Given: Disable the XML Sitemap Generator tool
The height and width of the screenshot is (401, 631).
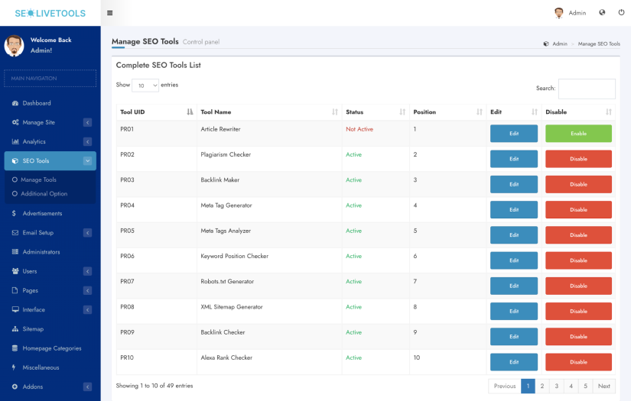Looking at the screenshot, I should 578,312.
